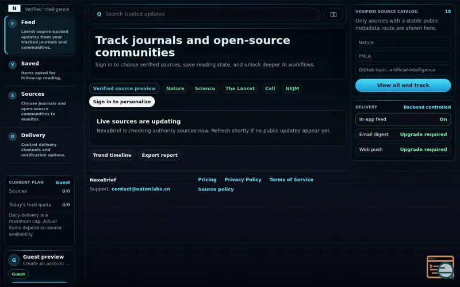Screen dimensions: 460x287
Task: Click the Backend controlled label
Action: 427,107
